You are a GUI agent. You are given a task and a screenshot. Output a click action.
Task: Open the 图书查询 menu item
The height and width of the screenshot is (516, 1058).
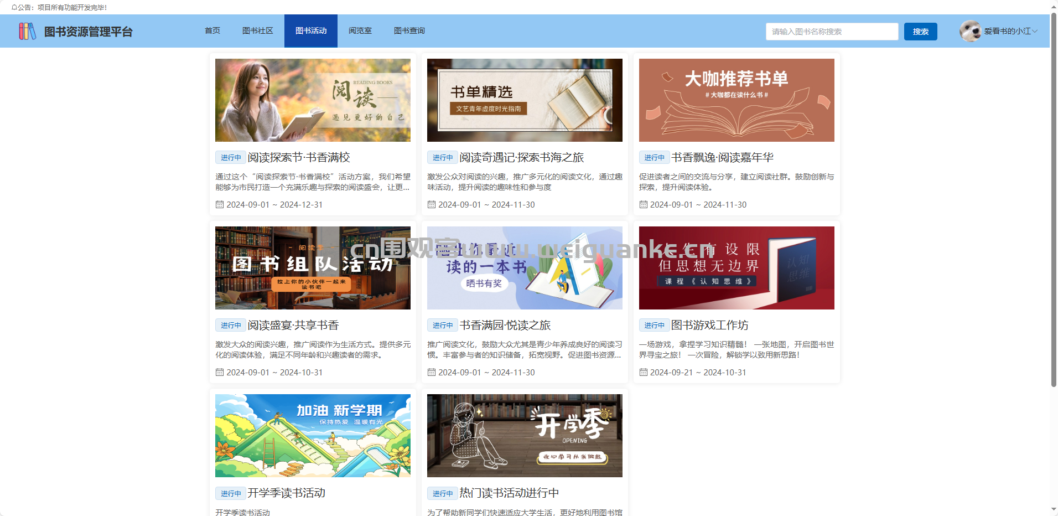(409, 30)
